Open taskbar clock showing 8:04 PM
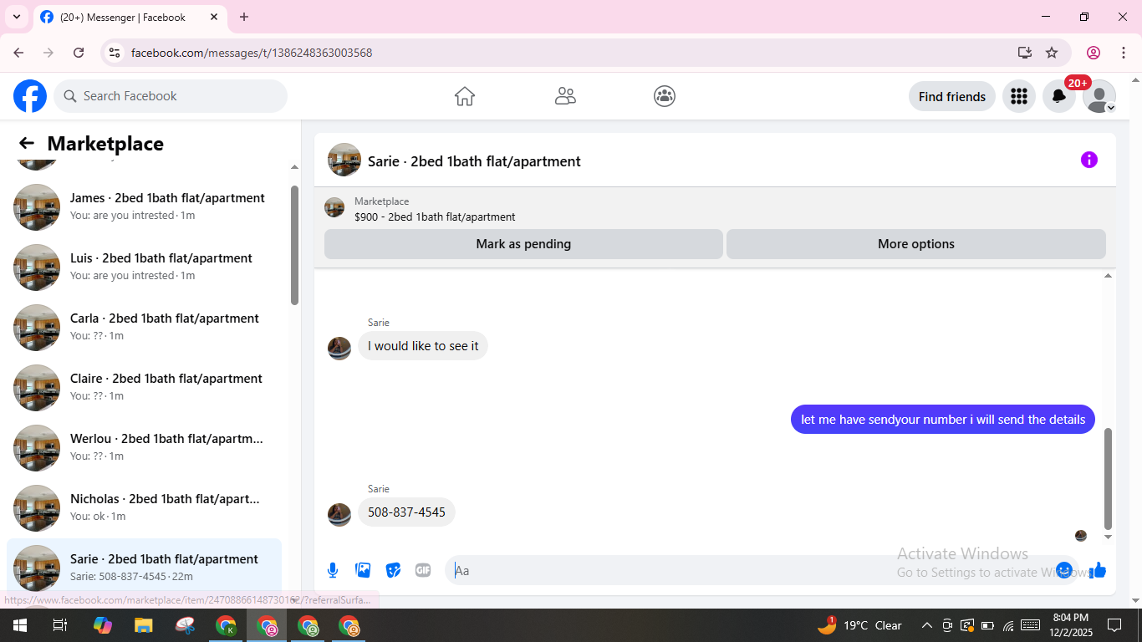The width and height of the screenshot is (1142, 642). [x=1071, y=625]
